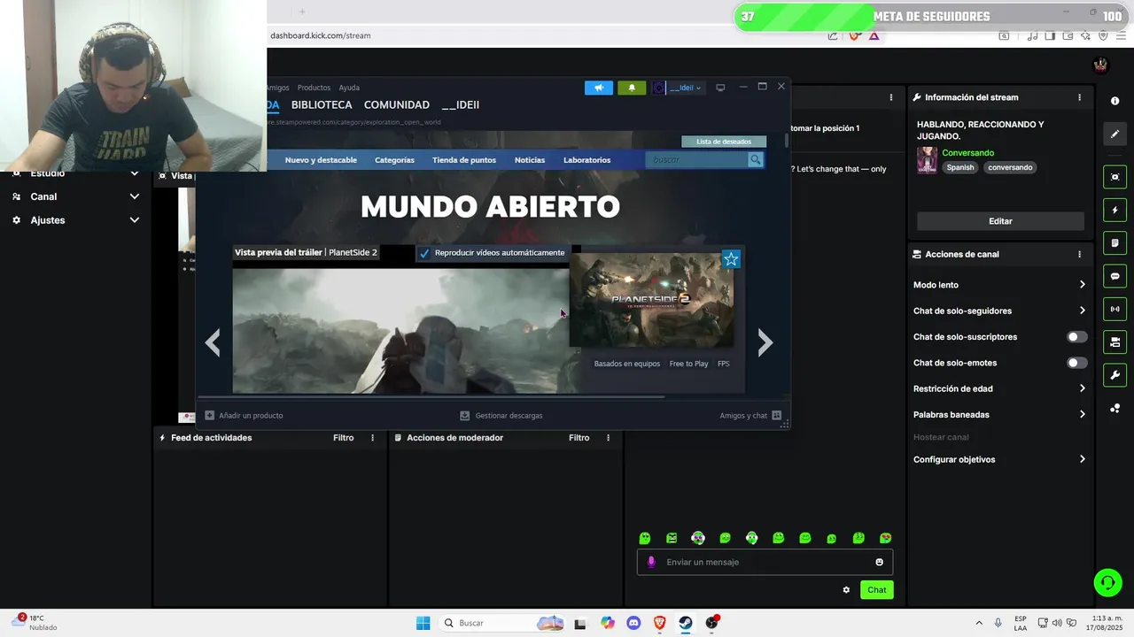Click the info icon in right rail
This screenshot has width=1134, height=637.
click(1115, 101)
